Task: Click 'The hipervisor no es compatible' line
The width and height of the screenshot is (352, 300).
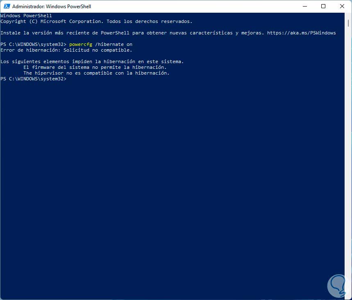Action: 96,73
